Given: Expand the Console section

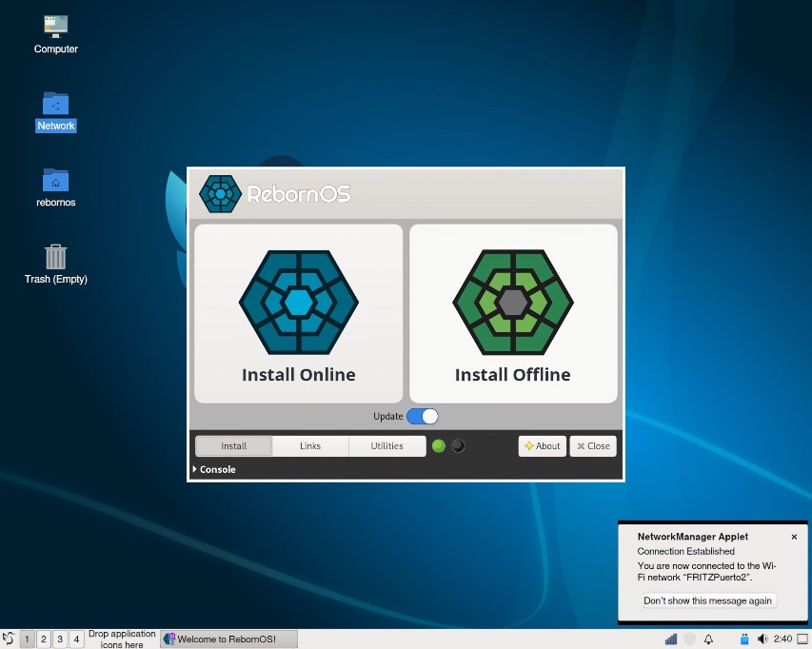Looking at the screenshot, I should 214,469.
